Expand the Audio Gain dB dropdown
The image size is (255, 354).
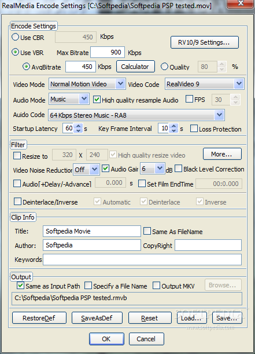[160, 168]
